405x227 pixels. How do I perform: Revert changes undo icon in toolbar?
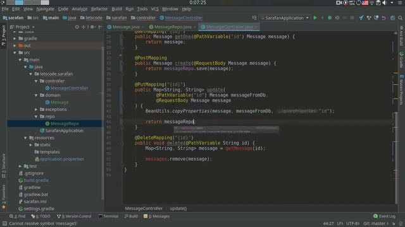tap(383, 18)
